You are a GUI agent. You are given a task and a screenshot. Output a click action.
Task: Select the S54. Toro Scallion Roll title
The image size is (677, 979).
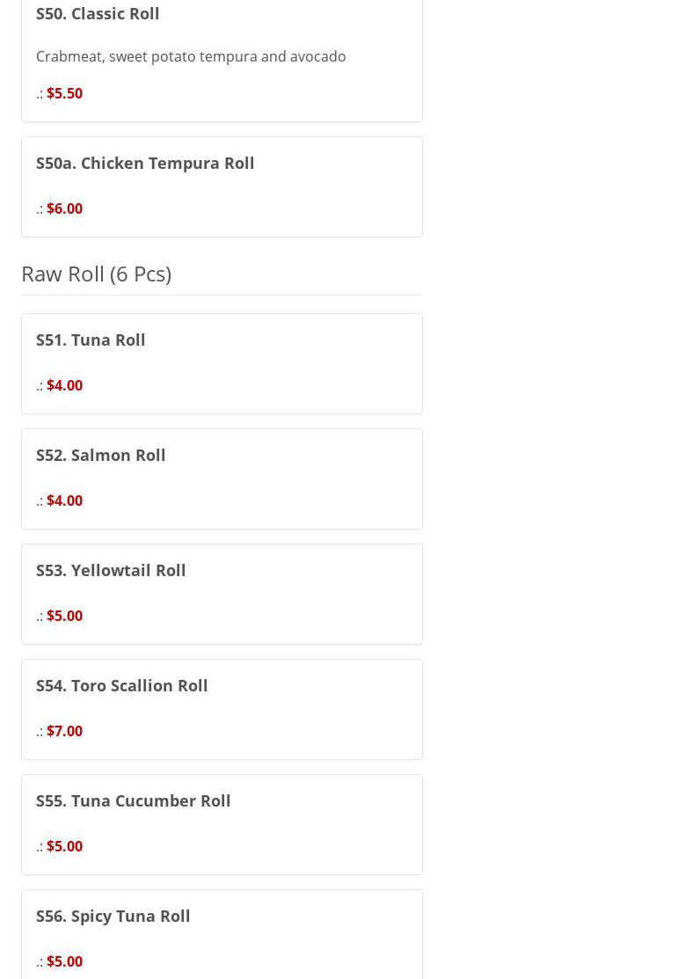click(121, 685)
